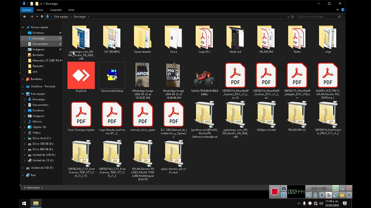Open the Blaze monster truck image thumbnail
The image size is (371, 208).
click(204, 79)
